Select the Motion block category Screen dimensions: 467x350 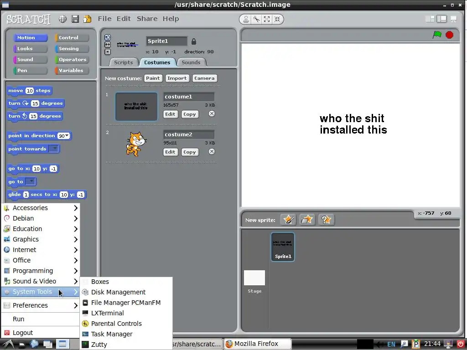(31, 38)
